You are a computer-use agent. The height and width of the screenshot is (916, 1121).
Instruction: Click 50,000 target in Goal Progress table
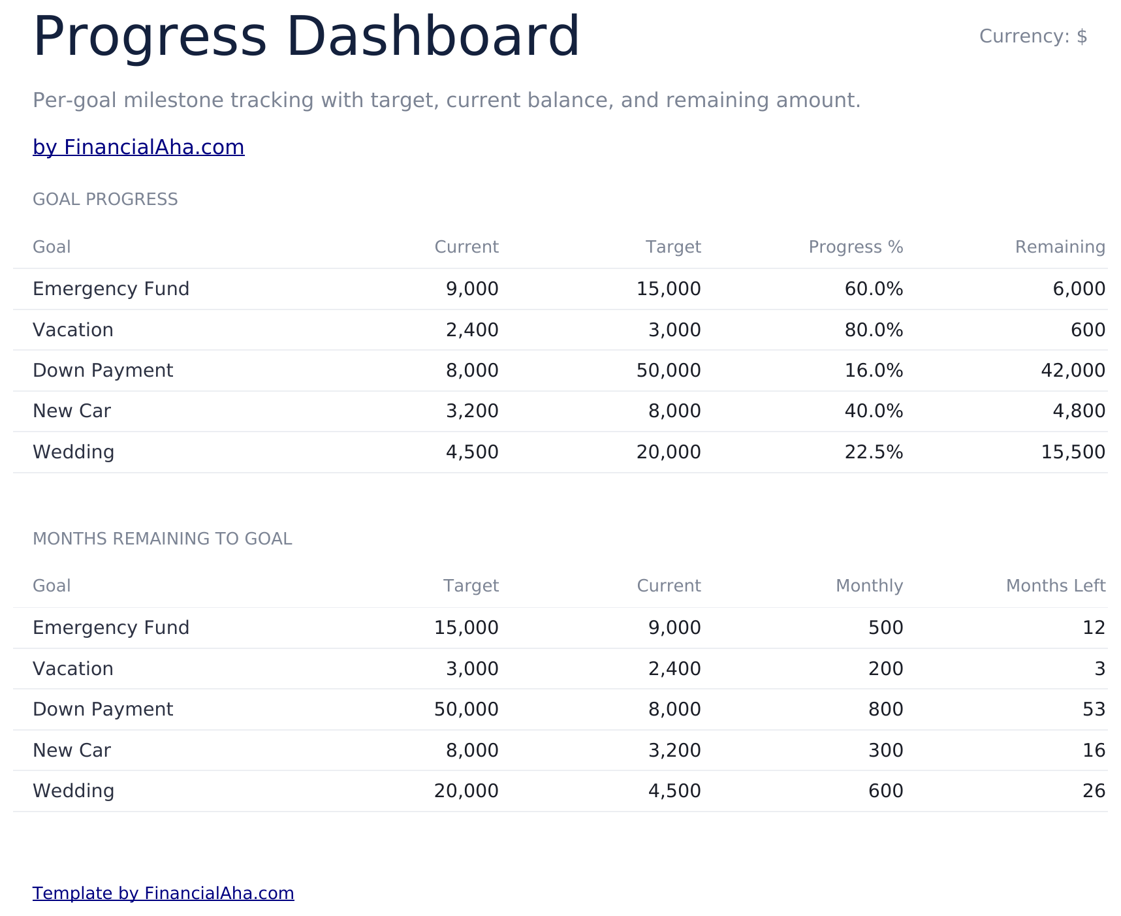coord(669,370)
